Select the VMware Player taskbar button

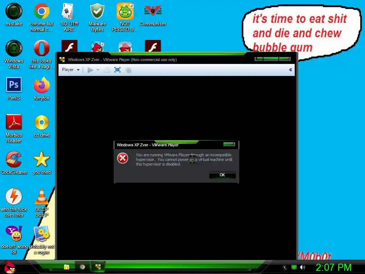(x=98, y=267)
